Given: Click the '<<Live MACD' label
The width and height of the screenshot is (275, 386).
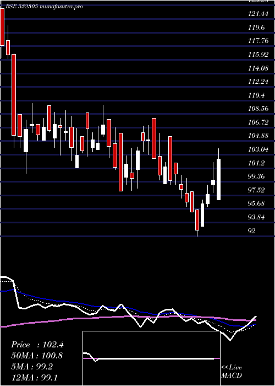Looking at the screenshot, I should (232, 371).
